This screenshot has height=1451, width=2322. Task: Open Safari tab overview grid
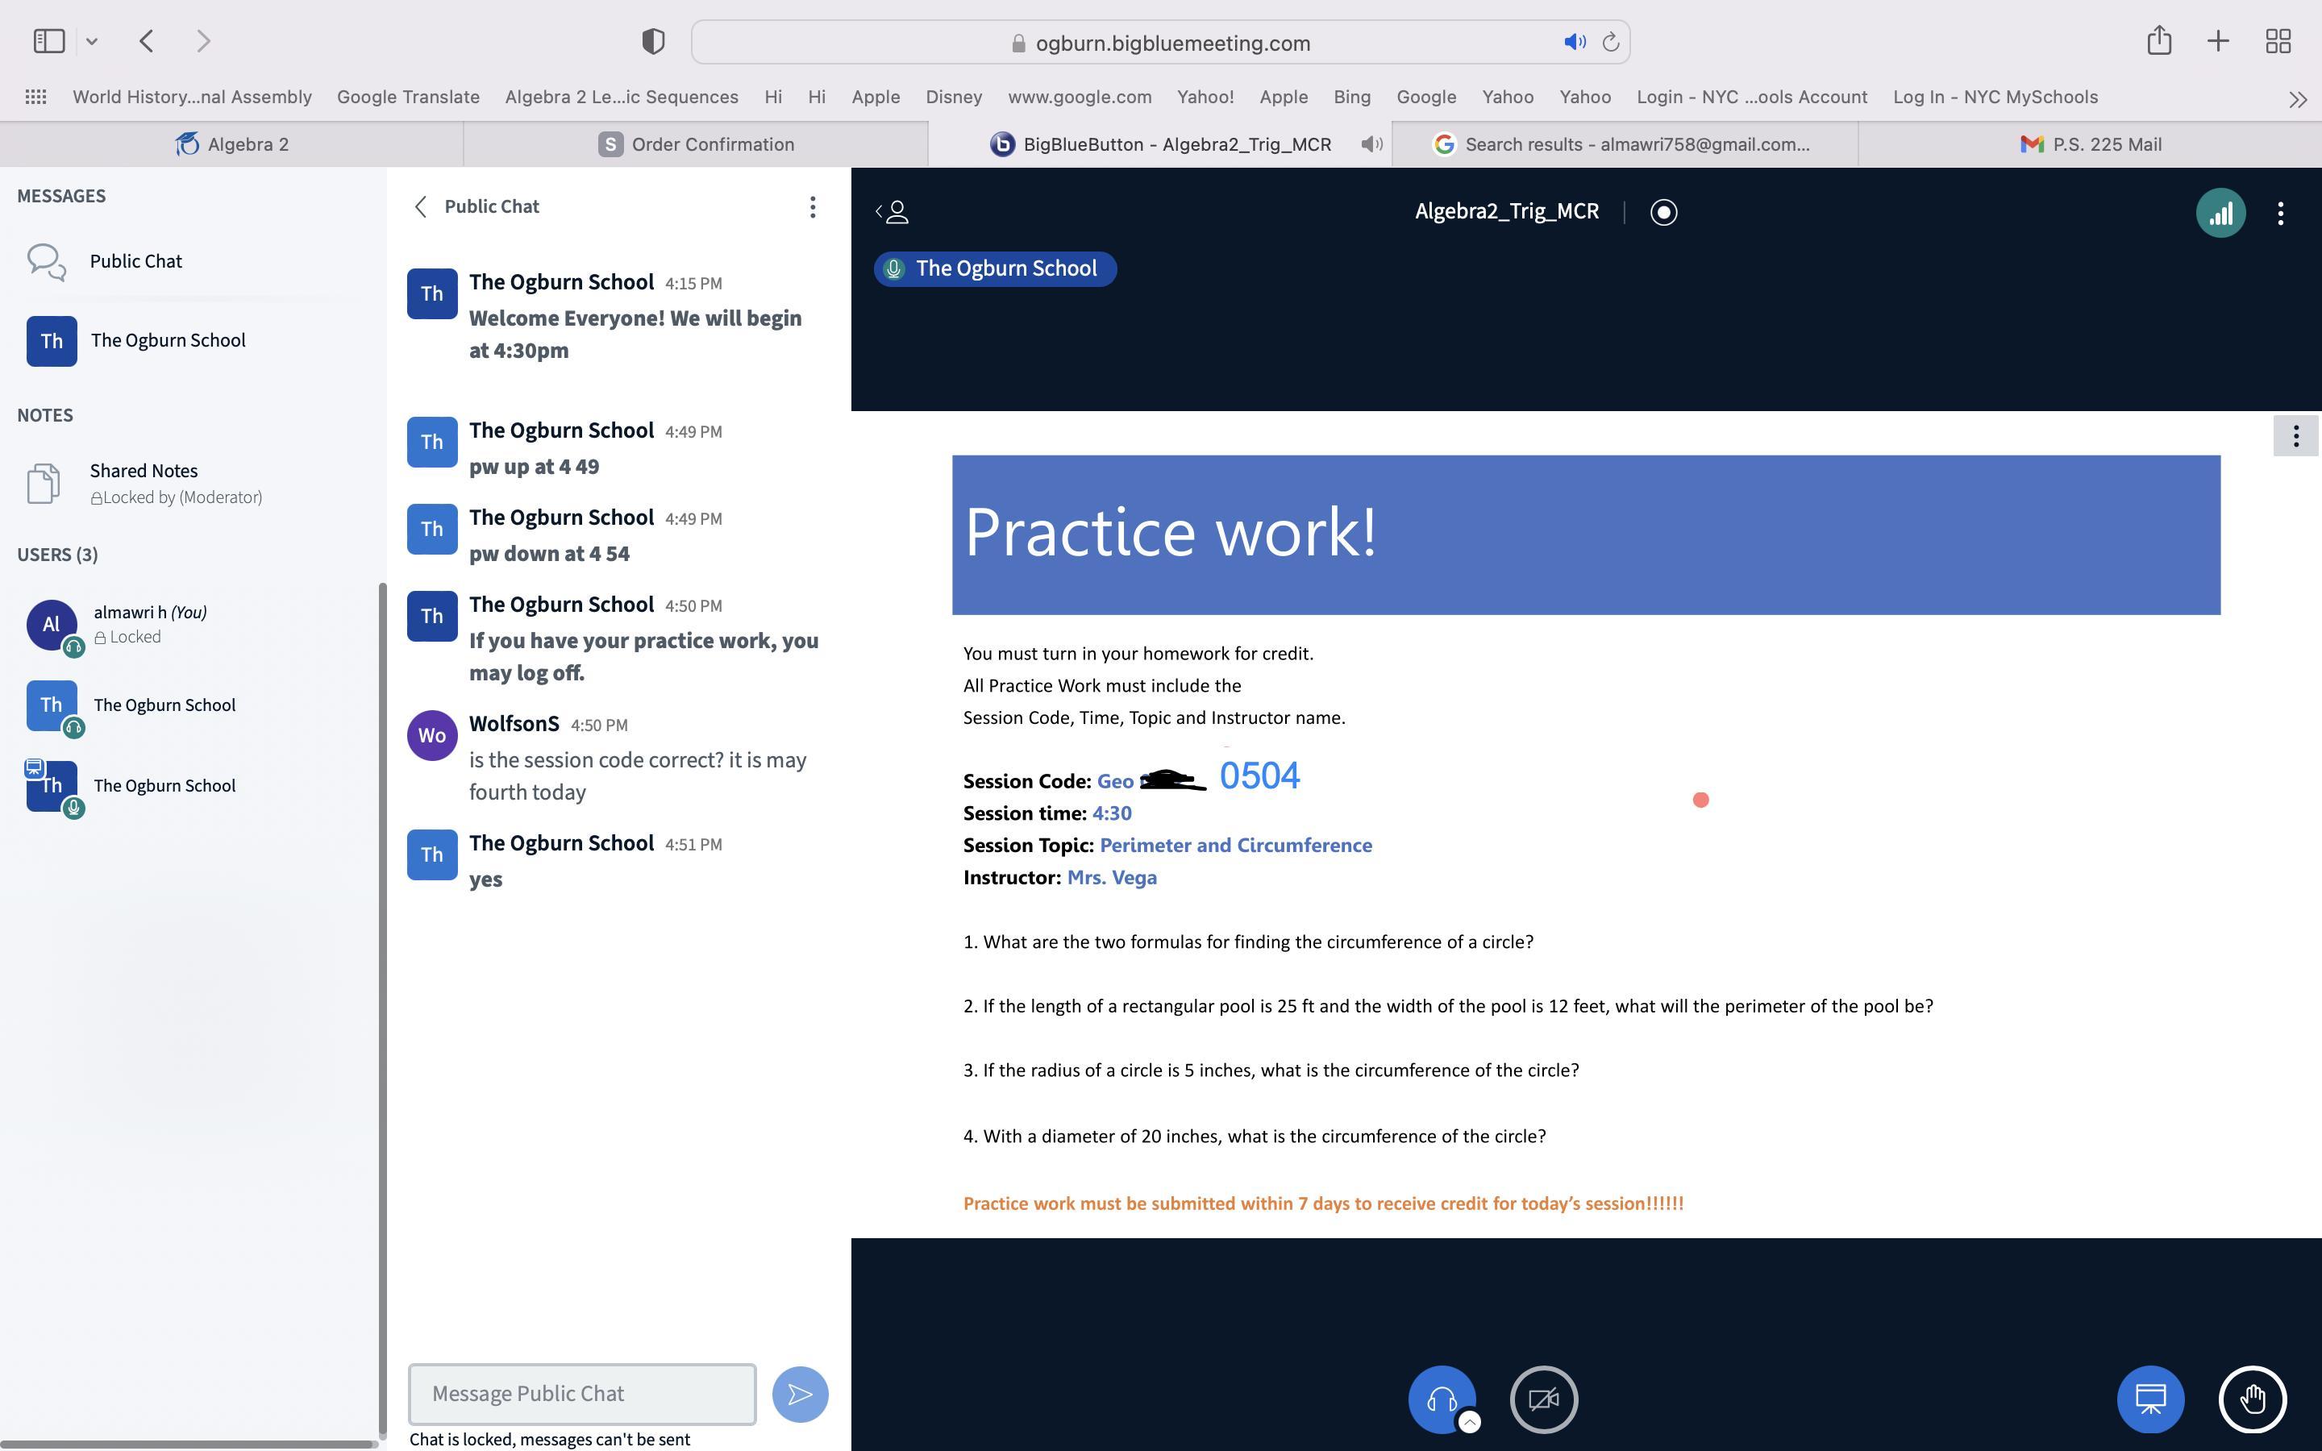2278,41
